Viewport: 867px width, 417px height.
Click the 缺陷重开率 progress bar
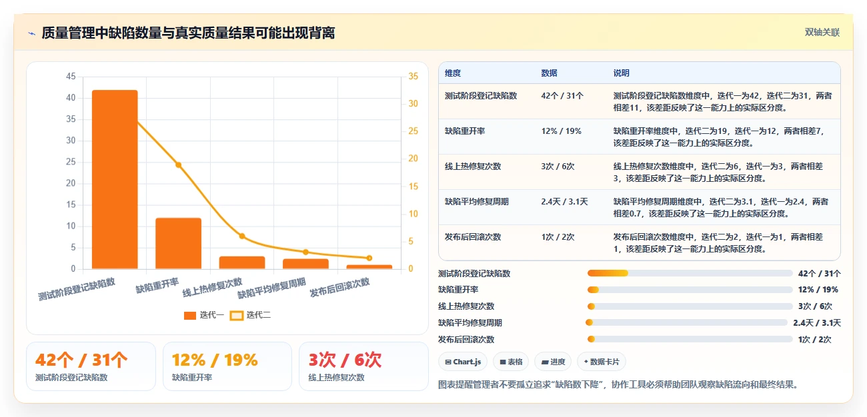pyautogui.click(x=690, y=290)
